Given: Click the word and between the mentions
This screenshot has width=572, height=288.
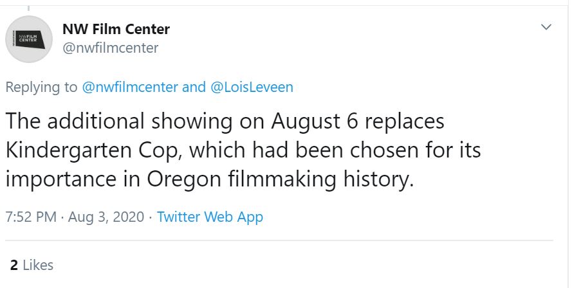Looking at the screenshot, I should pos(194,87).
